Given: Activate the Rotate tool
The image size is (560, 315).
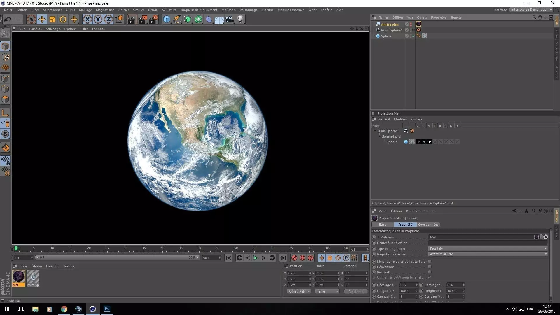Looking at the screenshot, I should (x=63, y=20).
